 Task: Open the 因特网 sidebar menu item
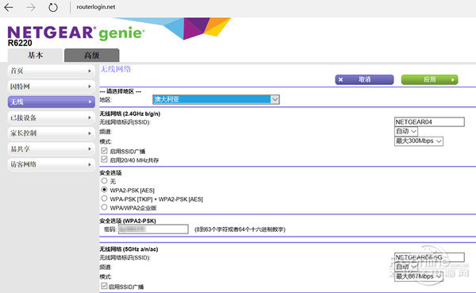click(x=52, y=87)
